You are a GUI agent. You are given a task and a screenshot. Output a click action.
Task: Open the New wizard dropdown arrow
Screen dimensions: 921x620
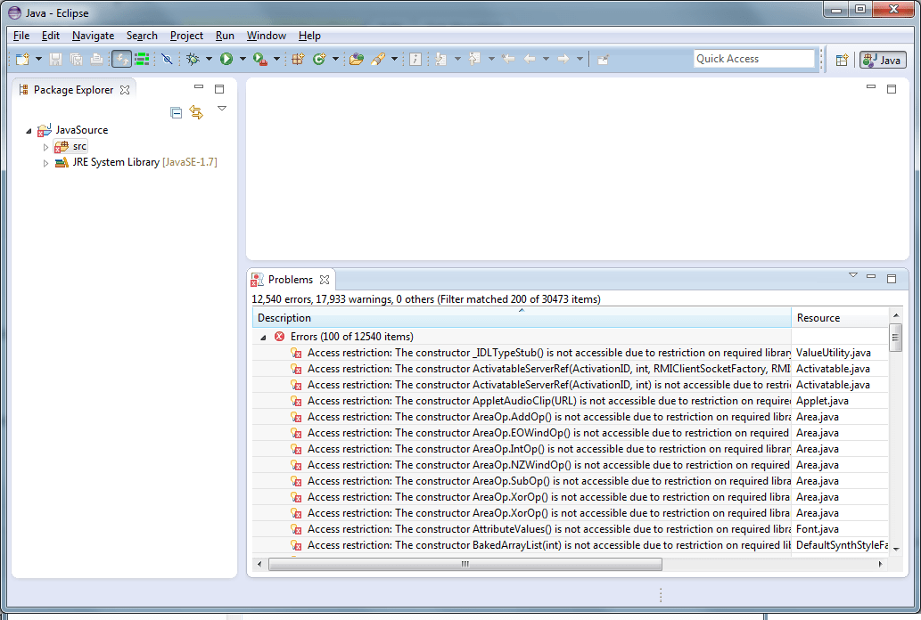click(38, 59)
